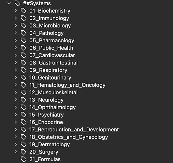Click the tag icon next to 05_Pharmacology
This screenshot has width=173, height=163.
(23, 40)
